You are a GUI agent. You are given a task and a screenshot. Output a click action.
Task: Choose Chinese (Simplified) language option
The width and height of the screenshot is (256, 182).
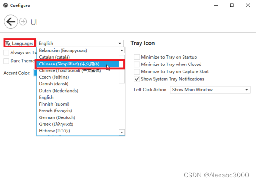tap(78, 64)
